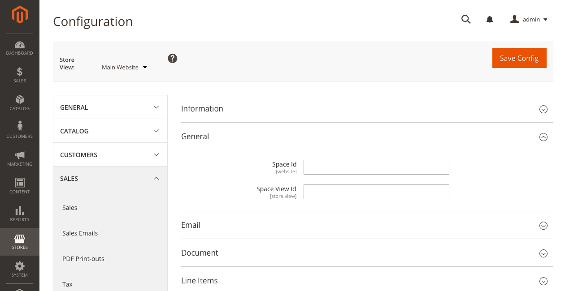The image size is (565, 291).
Task: Open the Sales dollar-sign menu in sidebar
Action: [19, 75]
